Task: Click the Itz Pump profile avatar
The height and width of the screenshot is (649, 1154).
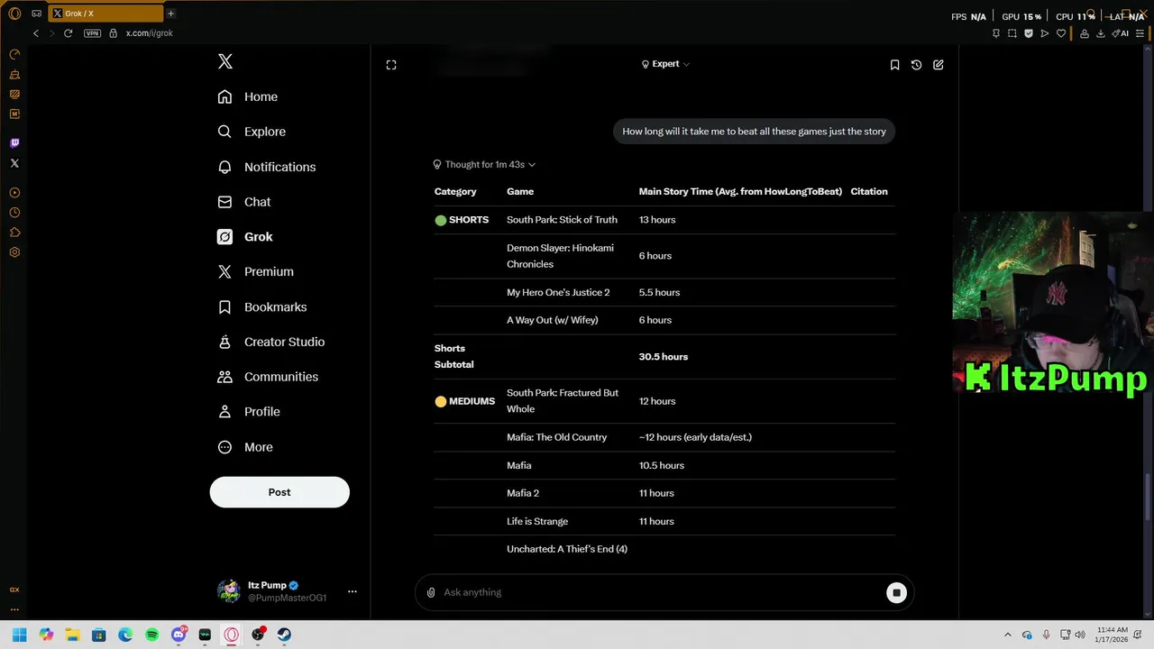Action: 229,591
